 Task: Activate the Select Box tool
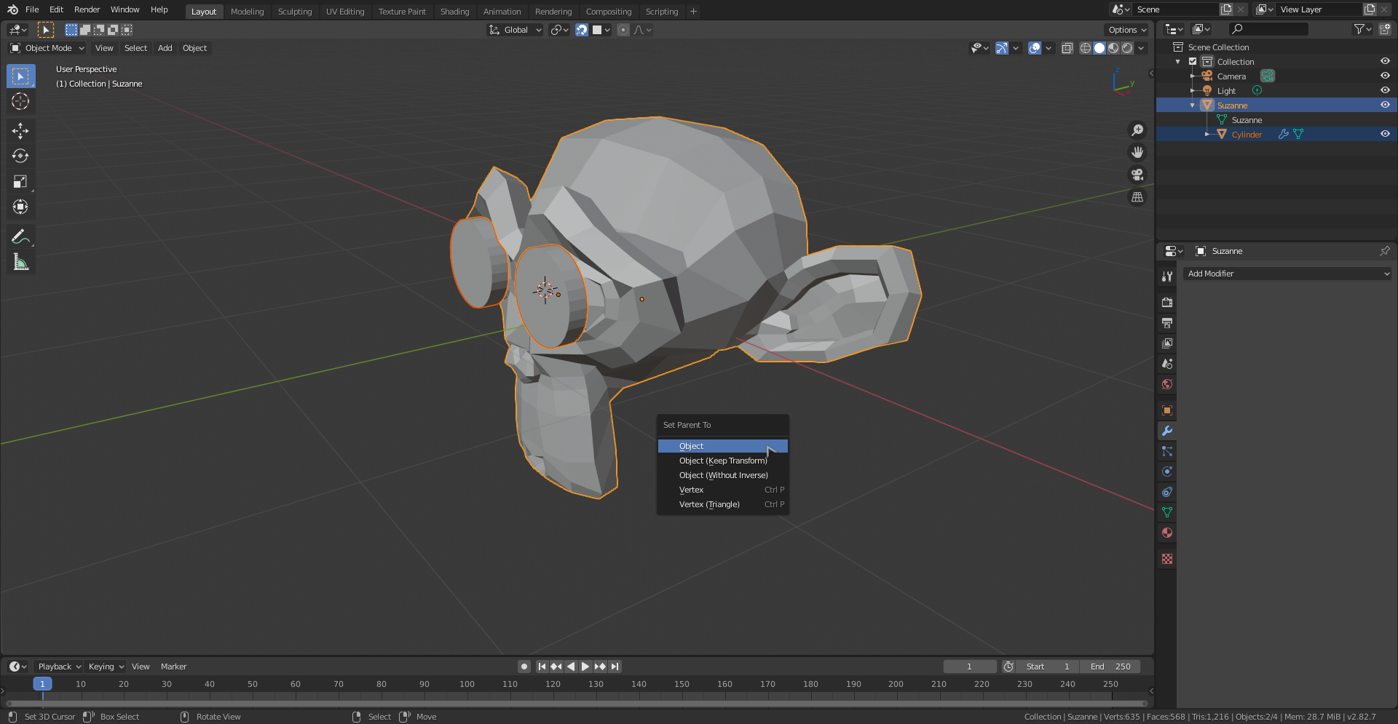pyautogui.click(x=20, y=76)
